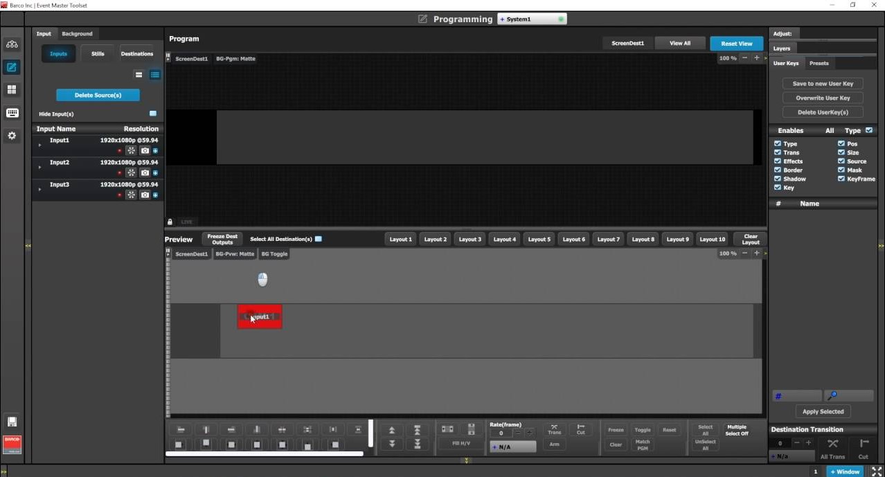
Task: Increase Program zoom with the plus control
Action: [756, 58]
